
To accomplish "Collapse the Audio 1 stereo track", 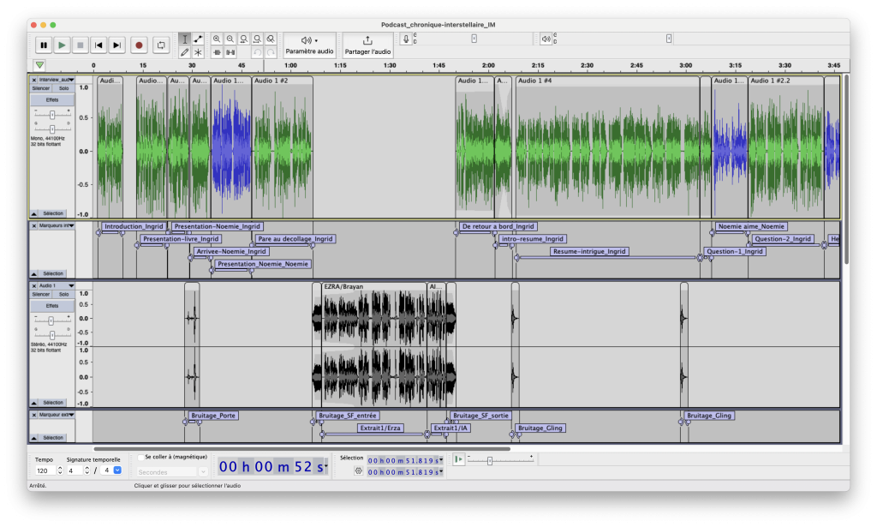I will click(34, 403).
